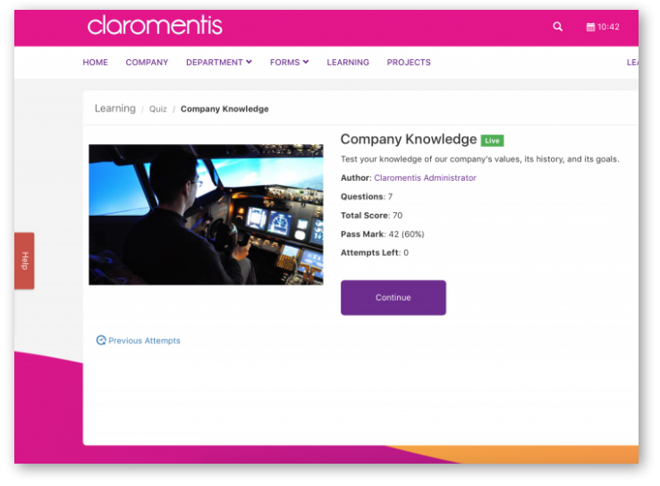
Task: Click the 10:42 time display
Action: pos(608,27)
